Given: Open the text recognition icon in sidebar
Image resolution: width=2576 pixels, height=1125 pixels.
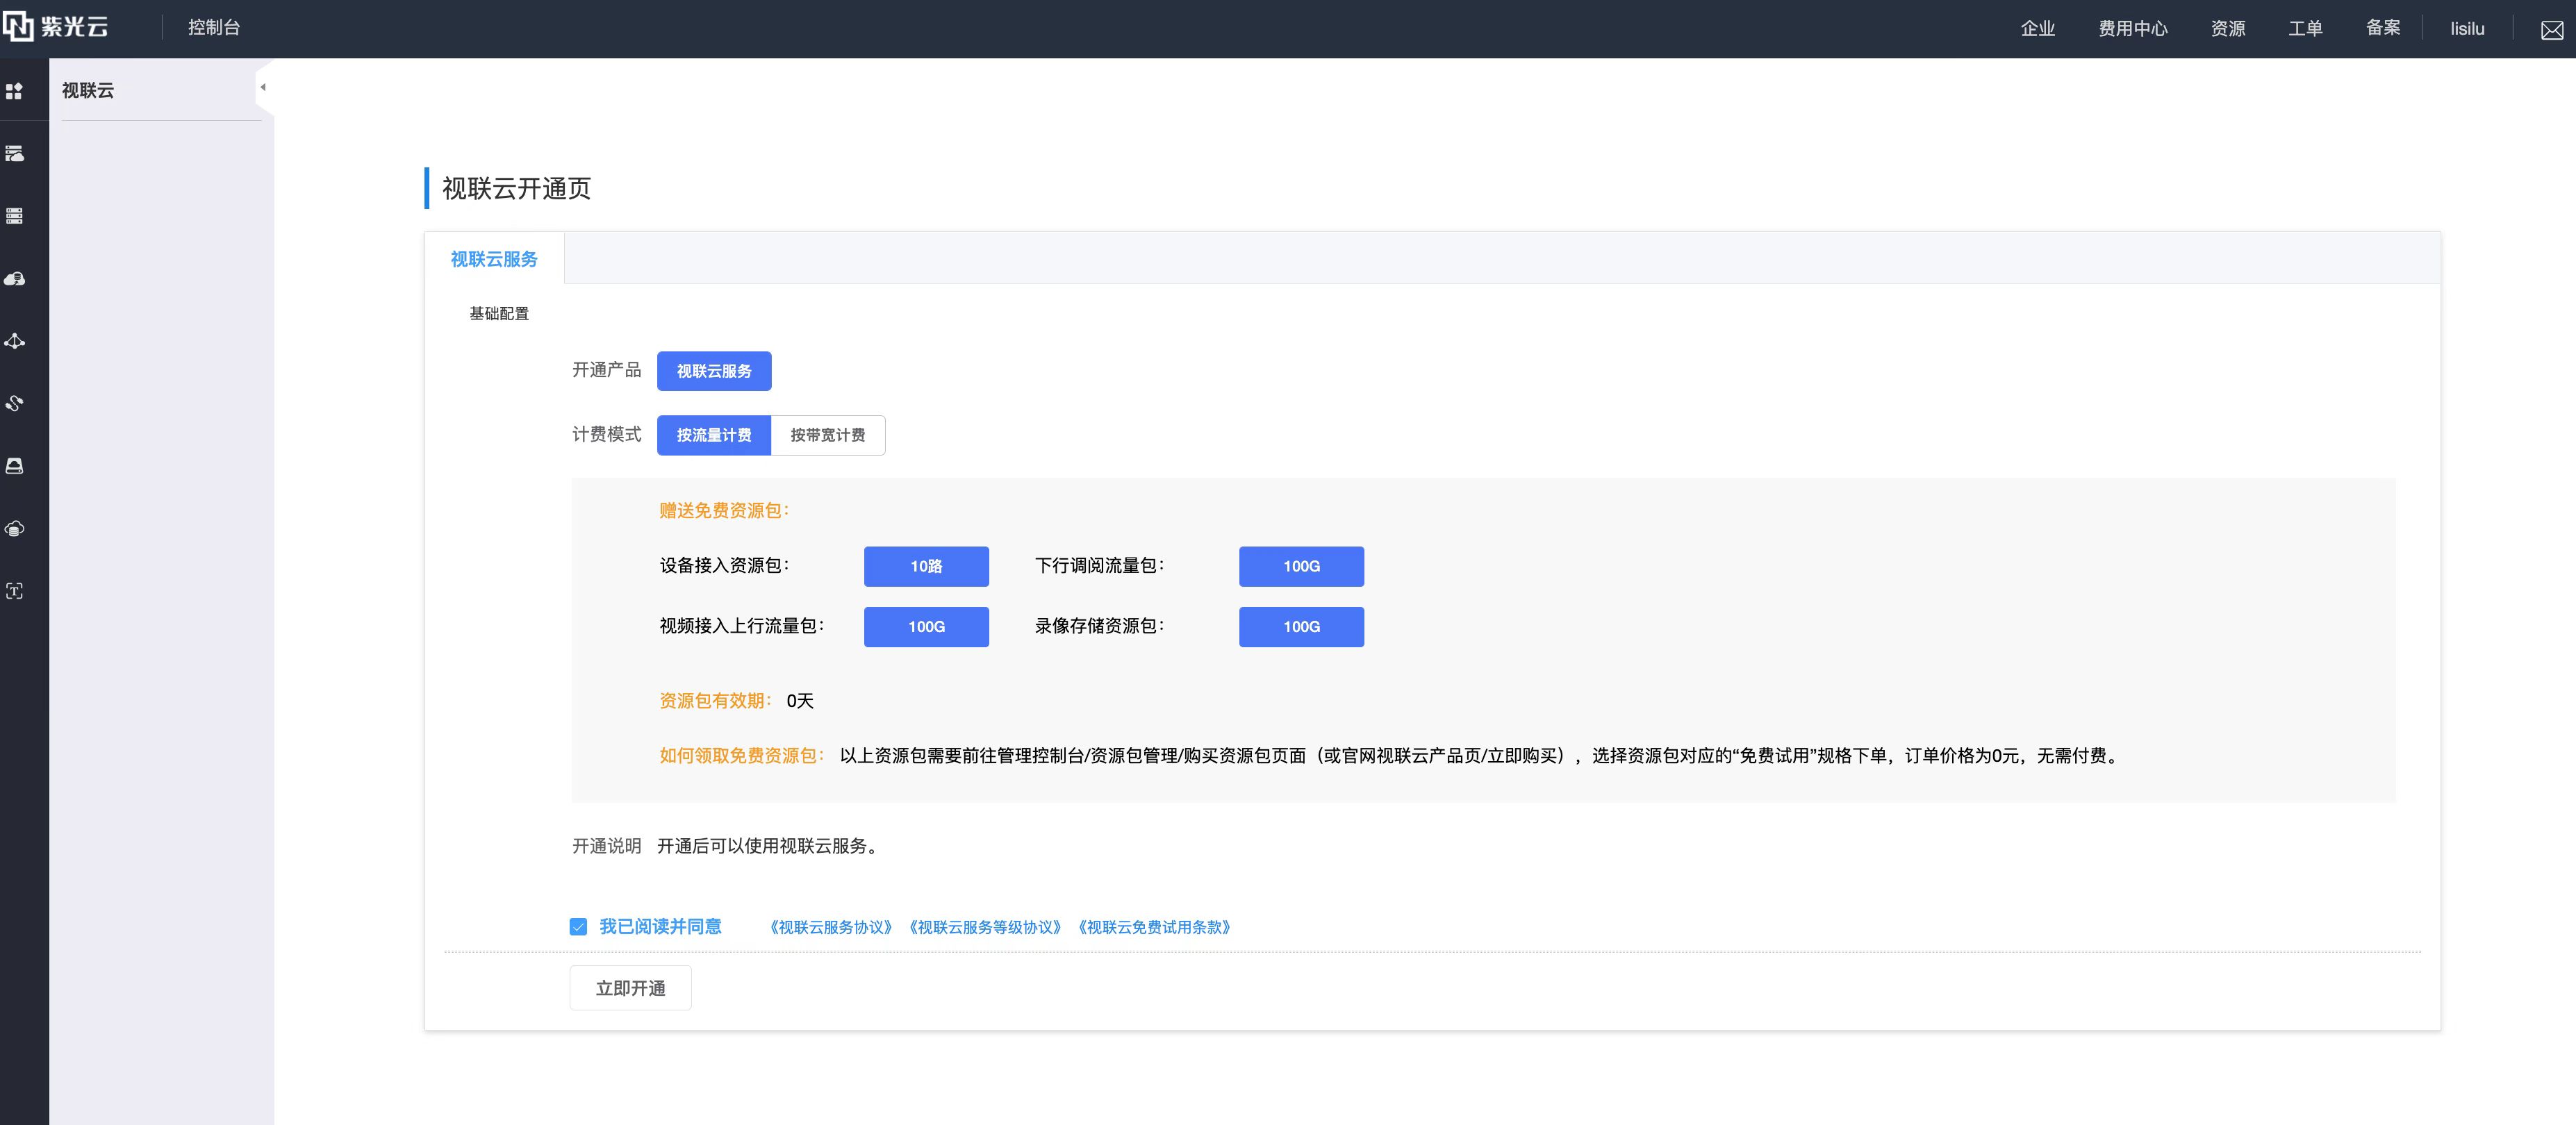Looking at the screenshot, I should click(14, 591).
